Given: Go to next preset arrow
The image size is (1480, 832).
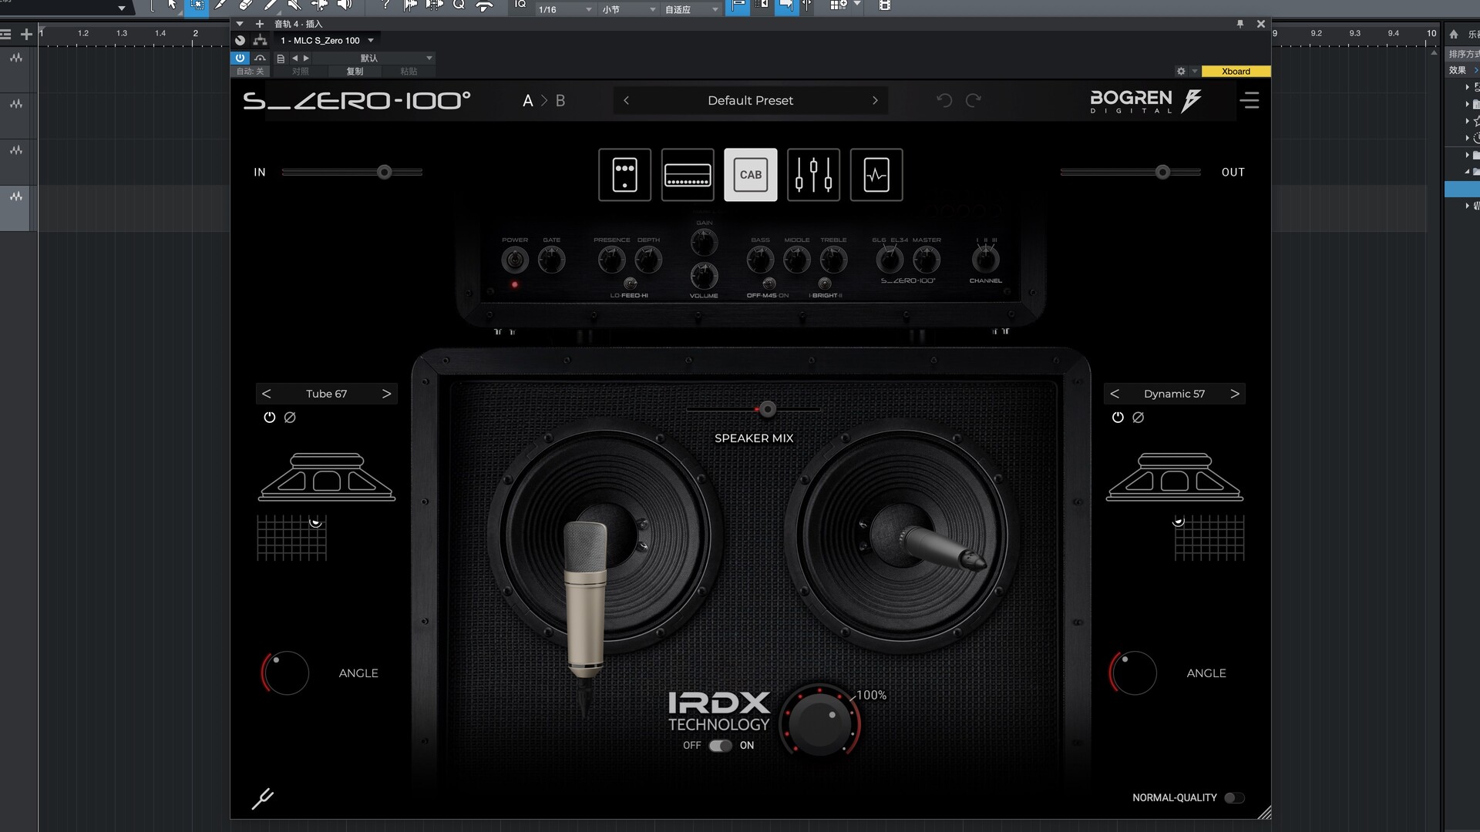Looking at the screenshot, I should point(875,100).
